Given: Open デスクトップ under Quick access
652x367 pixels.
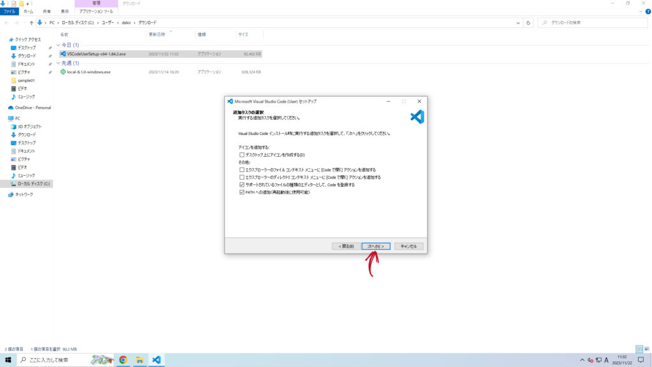Looking at the screenshot, I should pos(26,48).
